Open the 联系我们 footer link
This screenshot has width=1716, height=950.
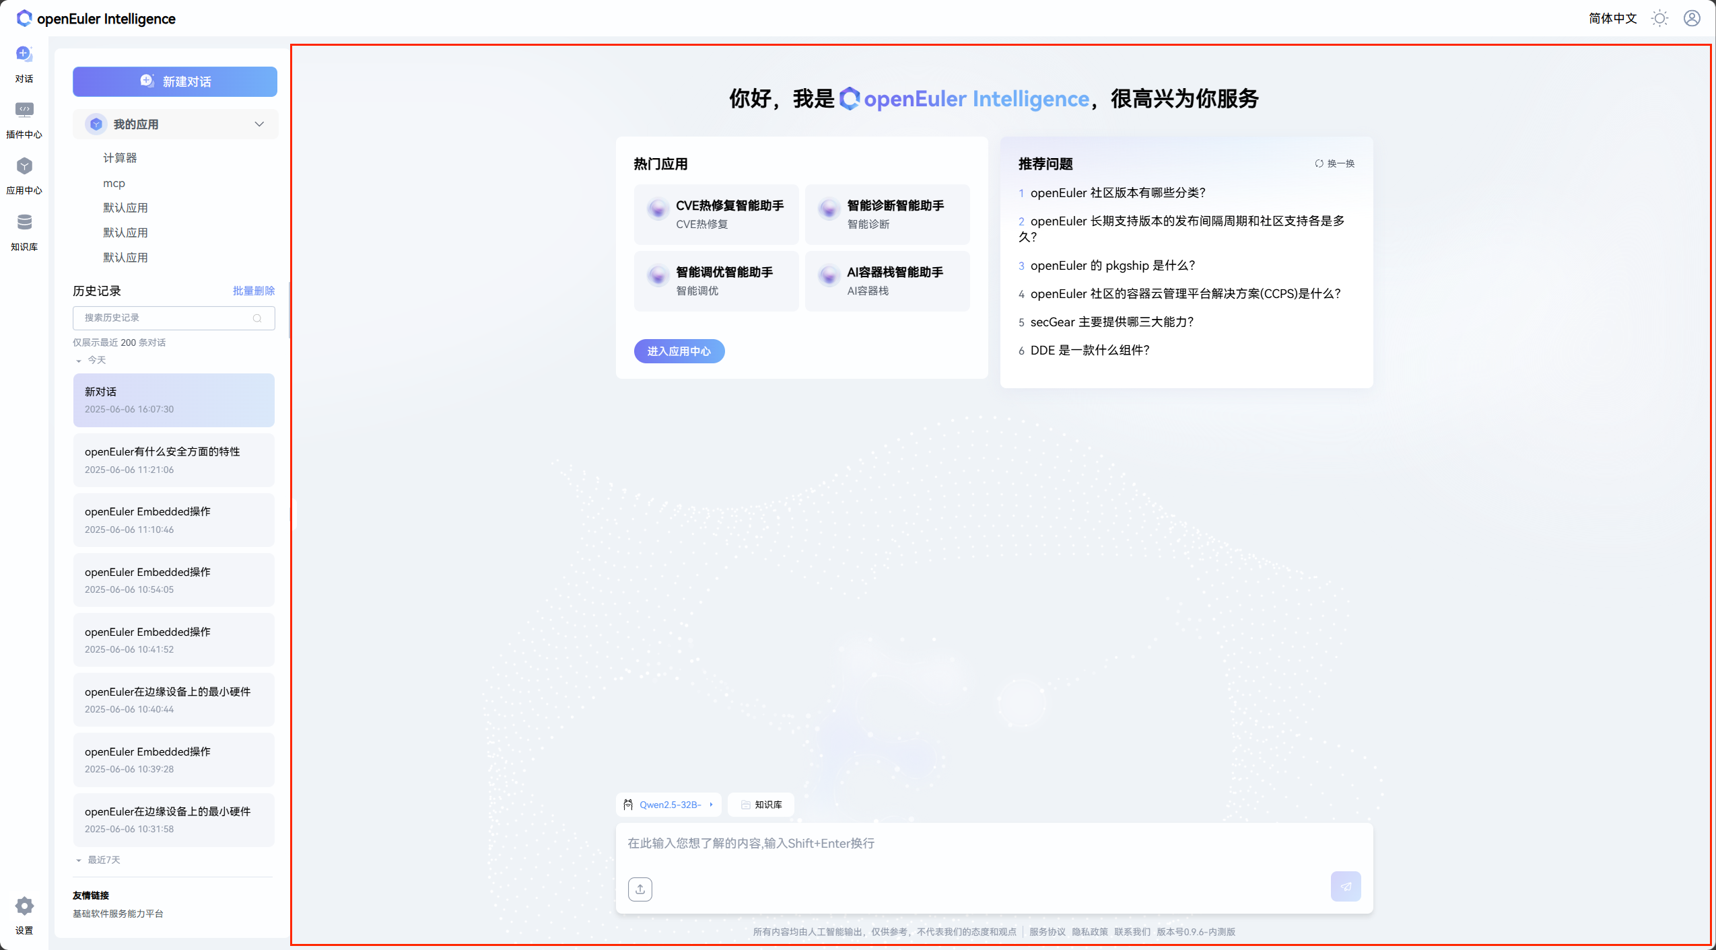tap(1132, 932)
